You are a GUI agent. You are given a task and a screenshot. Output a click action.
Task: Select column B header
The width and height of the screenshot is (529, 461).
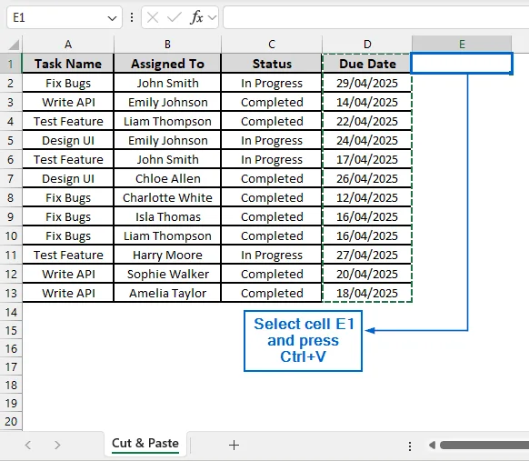pyautogui.click(x=167, y=45)
